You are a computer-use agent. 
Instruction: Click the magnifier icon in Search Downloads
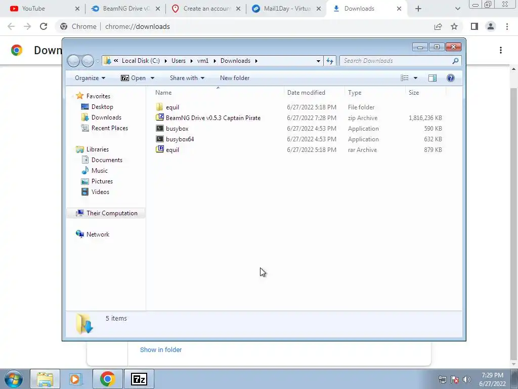tap(455, 61)
